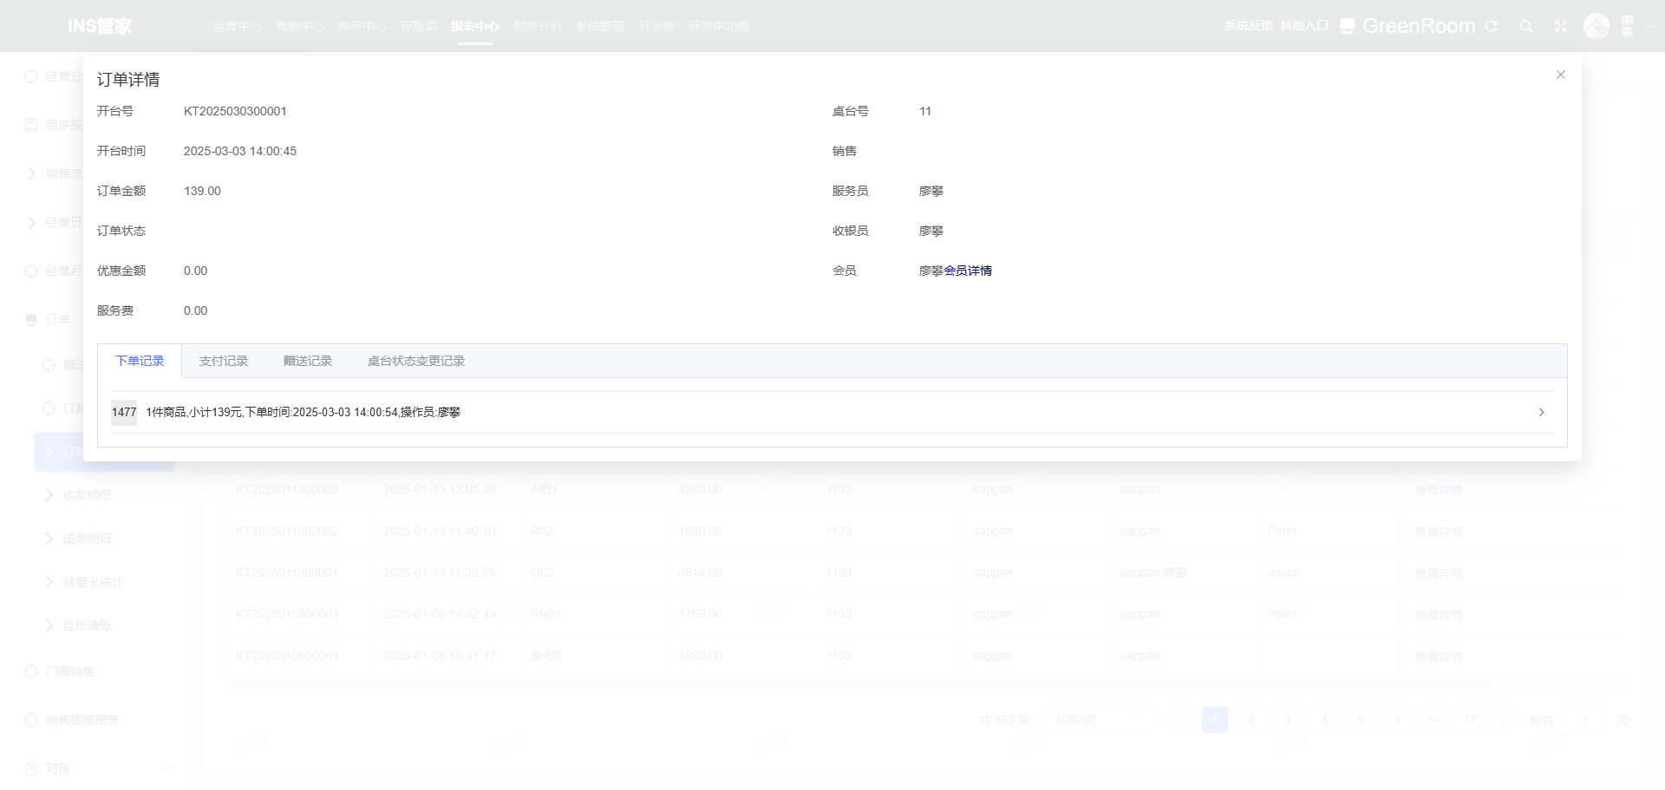This screenshot has height=790, width=1665.
Task: Open 开发者 in the top navigation
Action: point(656,26)
